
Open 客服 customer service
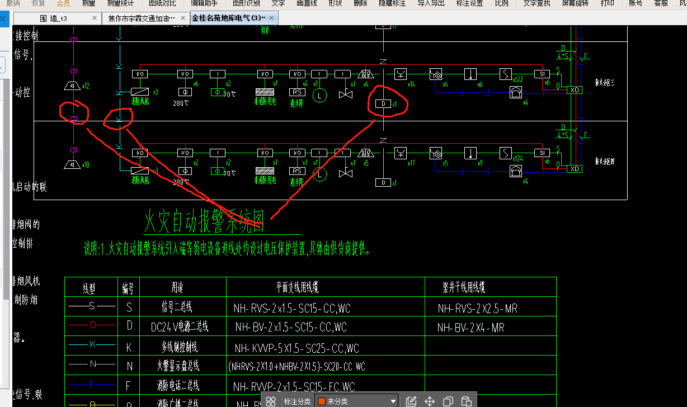[x=661, y=3]
